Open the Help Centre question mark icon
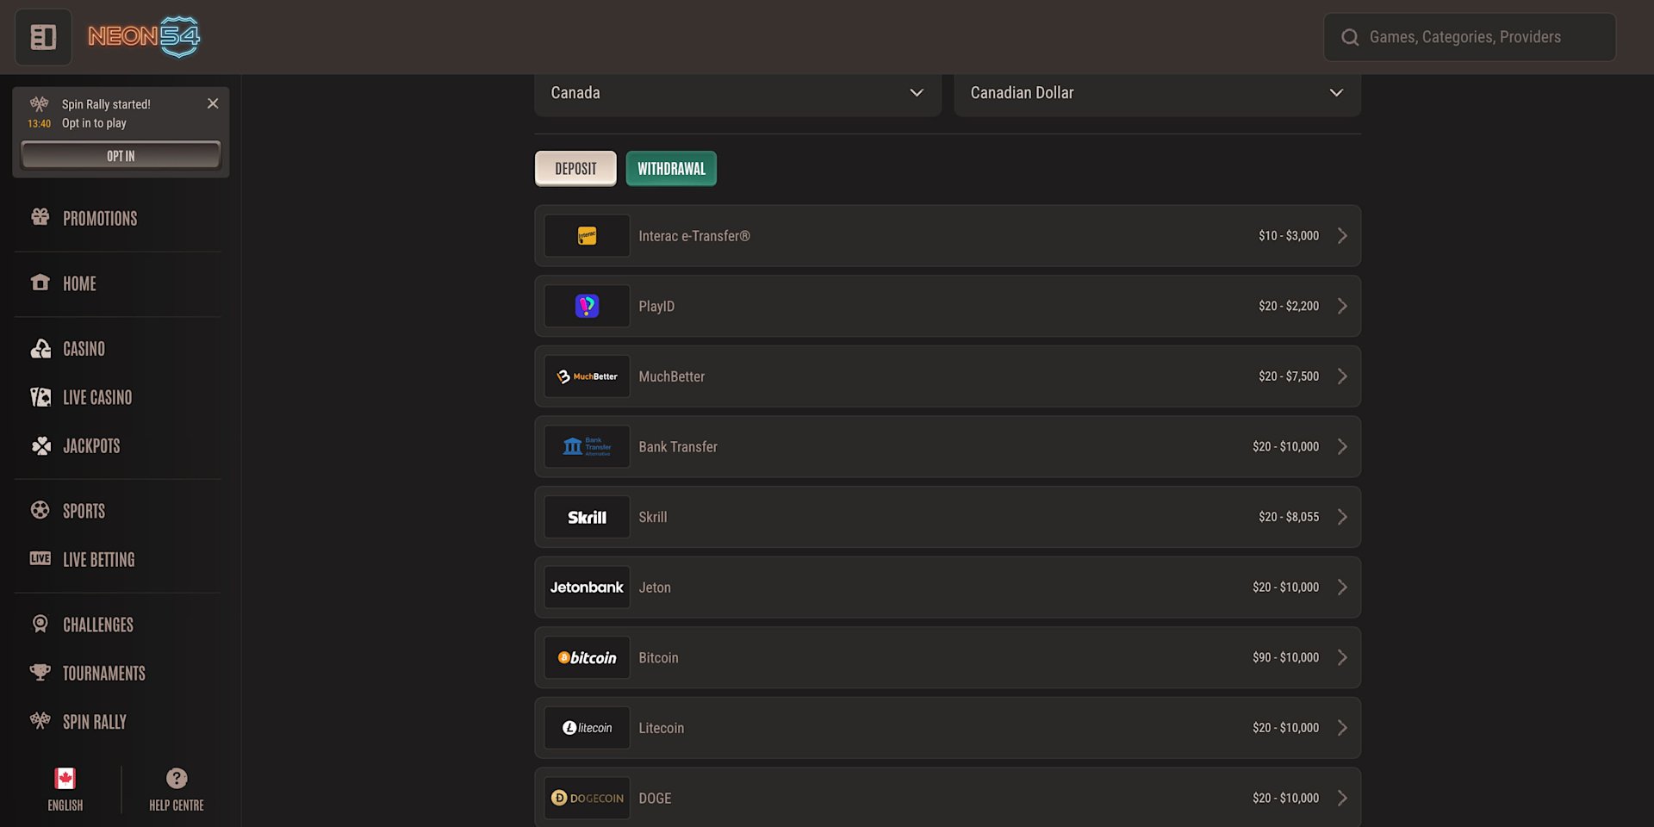The image size is (1654, 827). (x=177, y=779)
